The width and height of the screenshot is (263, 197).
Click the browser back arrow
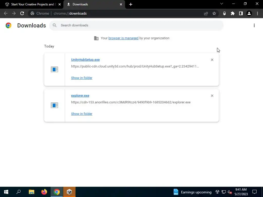[x=6, y=13]
